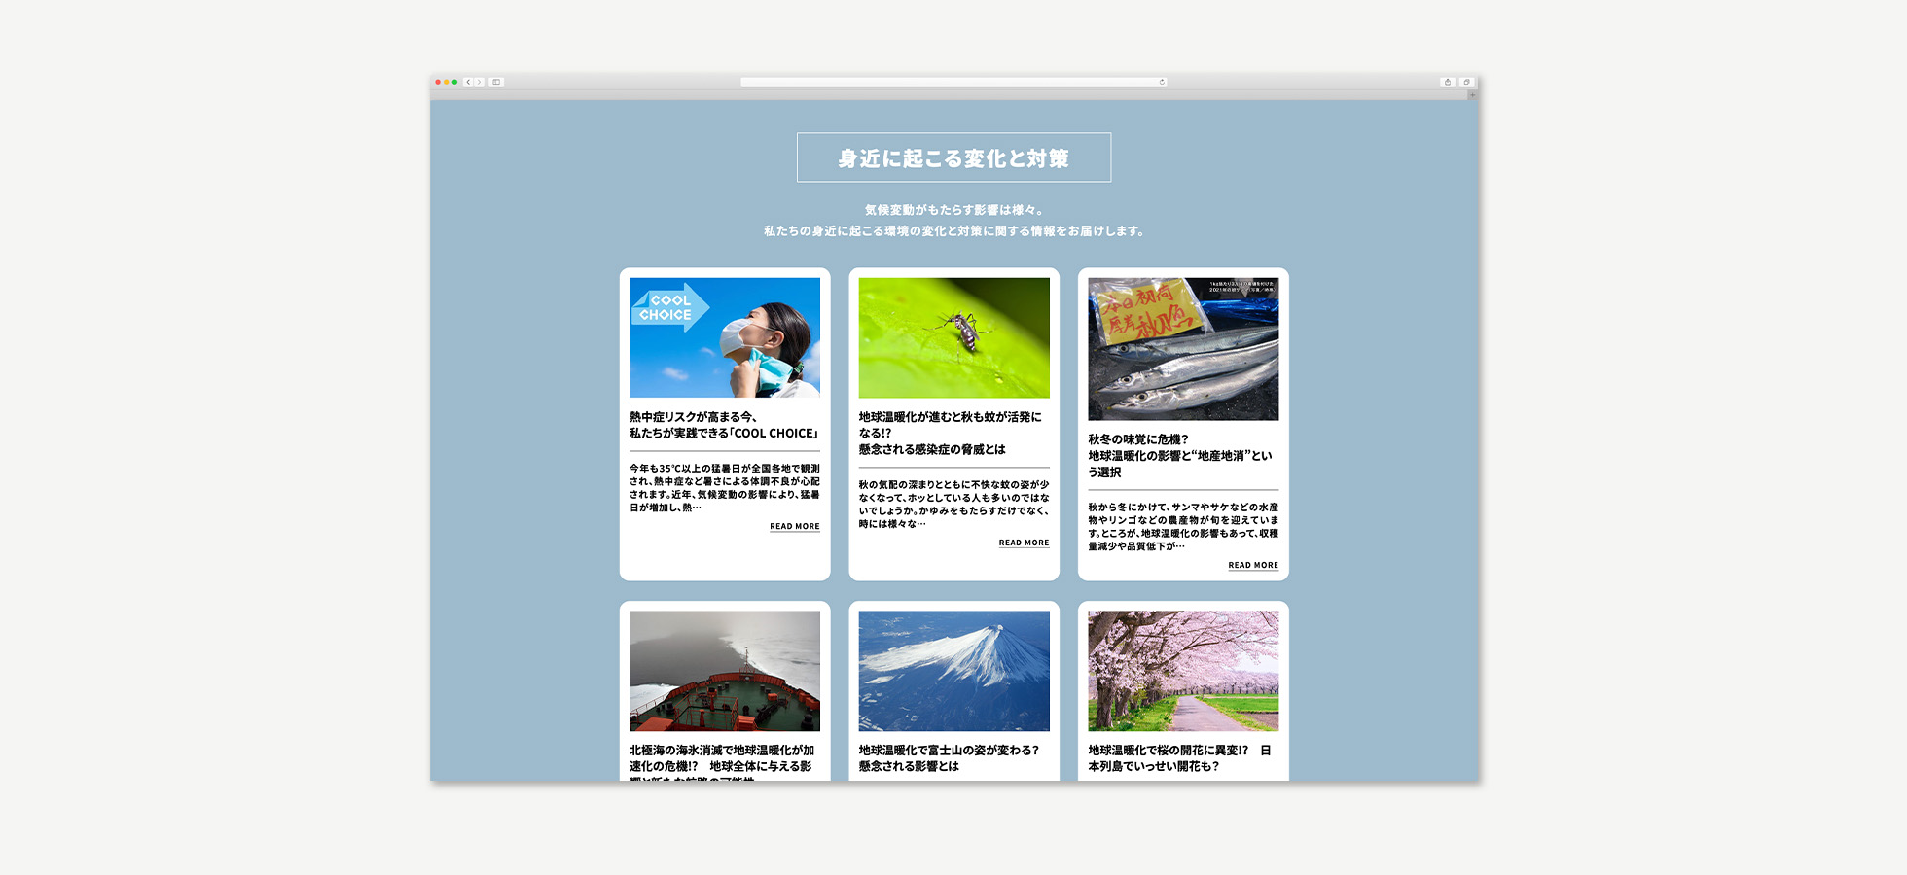Minimize the window using the yellow button

click(446, 82)
